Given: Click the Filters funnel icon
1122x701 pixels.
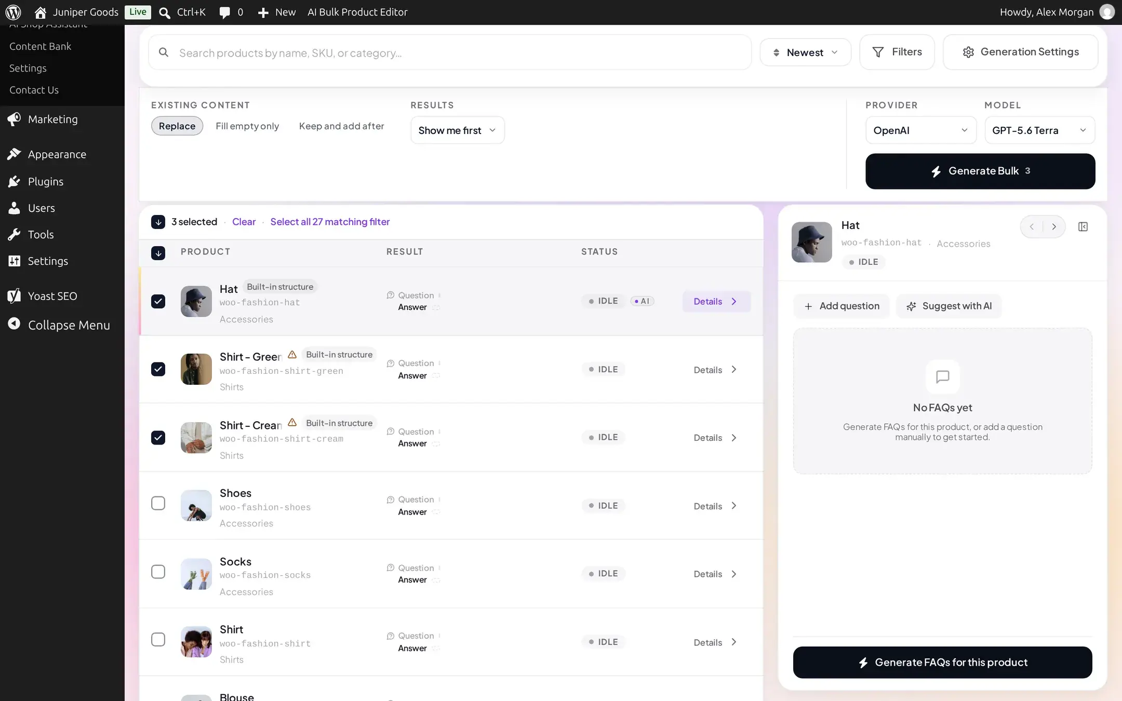Looking at the screenshot, I should 878,52.
